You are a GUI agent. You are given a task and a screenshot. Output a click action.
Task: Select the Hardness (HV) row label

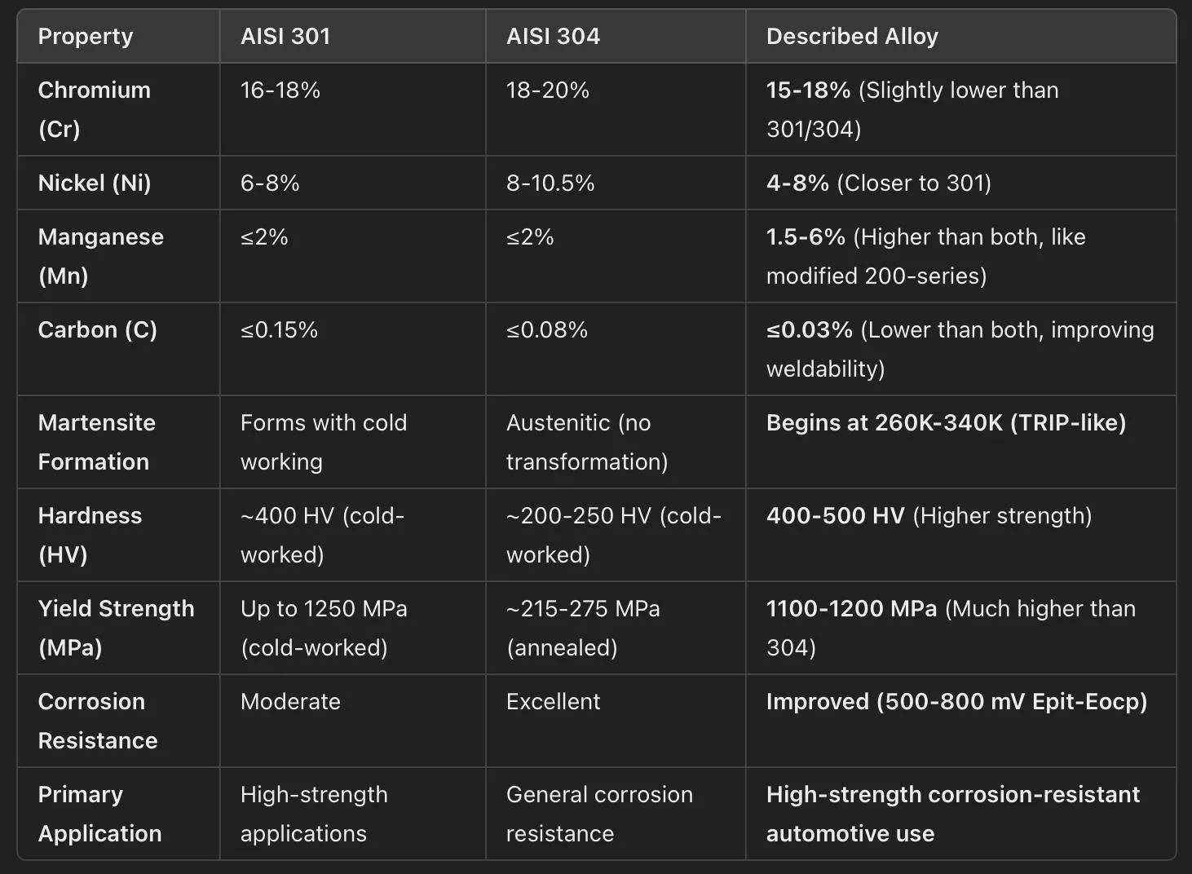tap(91, 535)
